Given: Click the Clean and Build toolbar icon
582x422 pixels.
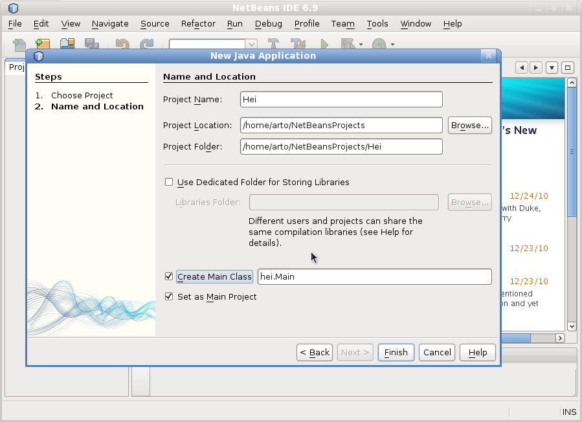Looking at the screenshot, I should pyautogui.click(x=298, y=44).
